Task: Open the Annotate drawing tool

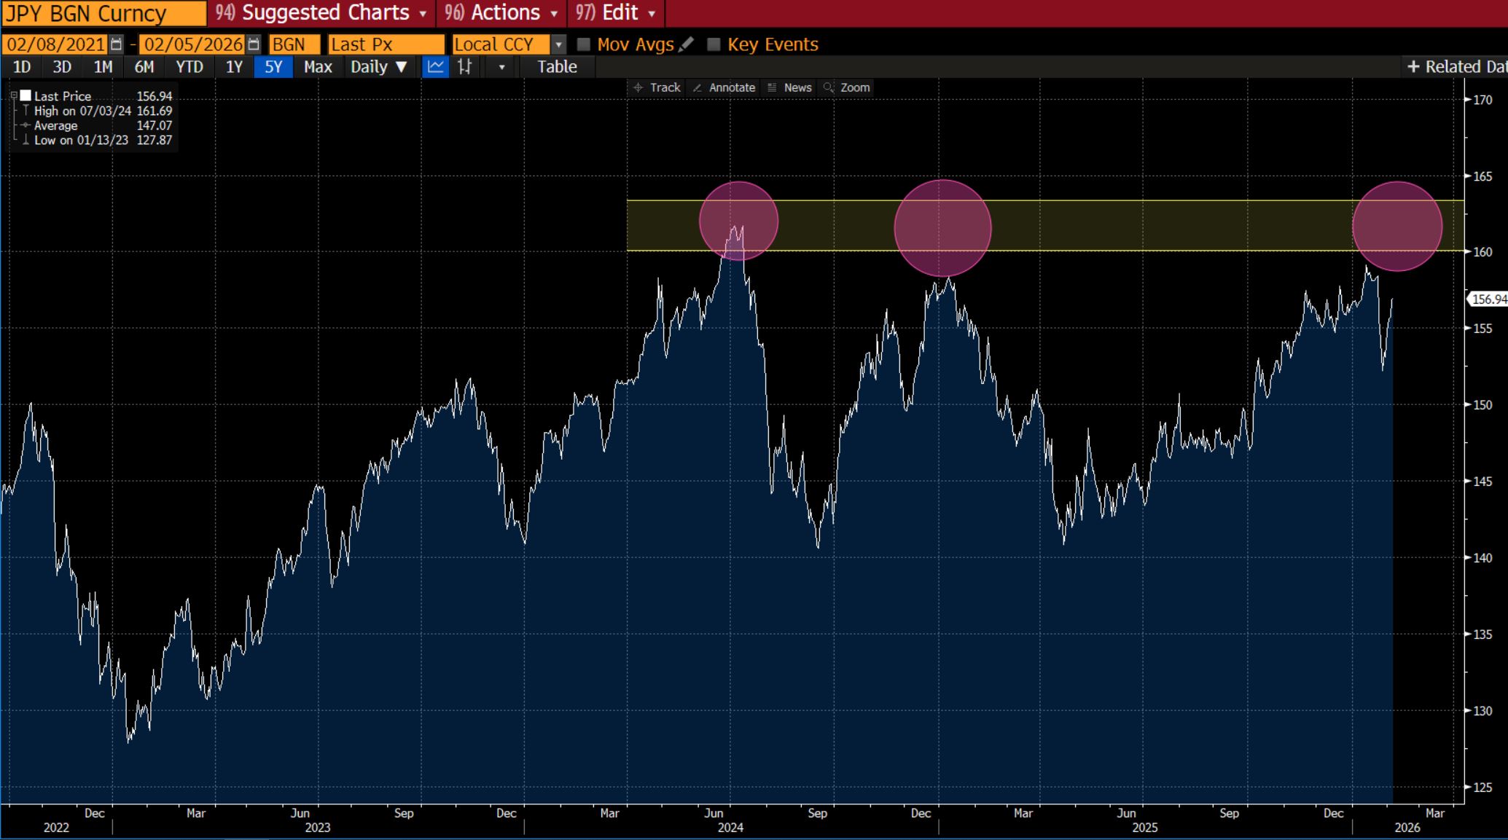Action: click(x=724, y=87)
